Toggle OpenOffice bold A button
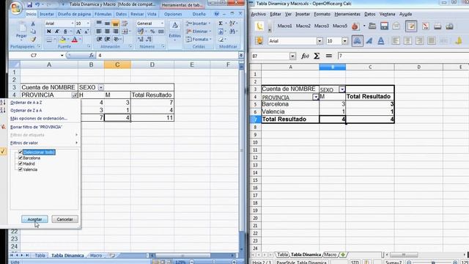The width and height of the screenshot is (469, 264). click(357, 41)
